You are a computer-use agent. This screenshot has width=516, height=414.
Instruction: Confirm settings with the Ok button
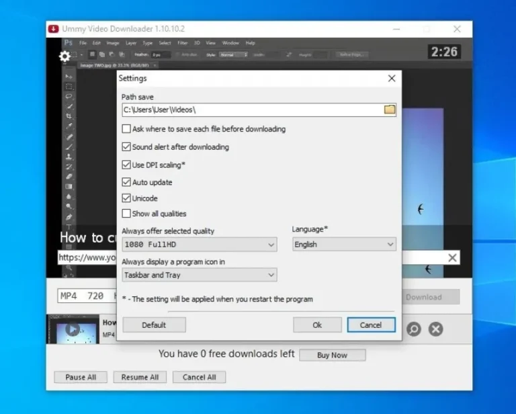[317, 325]
